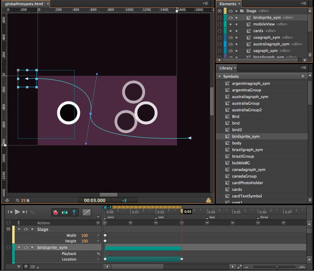This screenshot has height=271, width=314.
Task: Open birdsprite_sym actions in Elements panel
Action: (x=220, y=18)
